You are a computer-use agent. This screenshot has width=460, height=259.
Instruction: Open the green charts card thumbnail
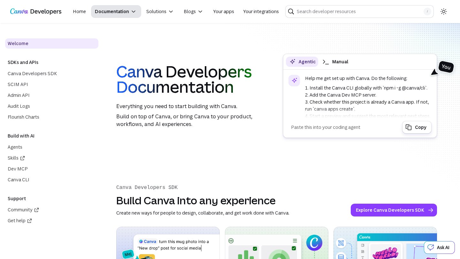277,243
